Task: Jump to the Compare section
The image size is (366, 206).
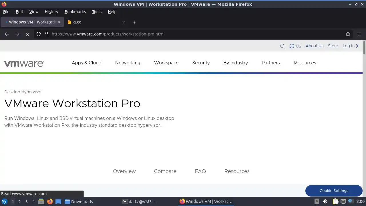Action: (x=165, y=171)
